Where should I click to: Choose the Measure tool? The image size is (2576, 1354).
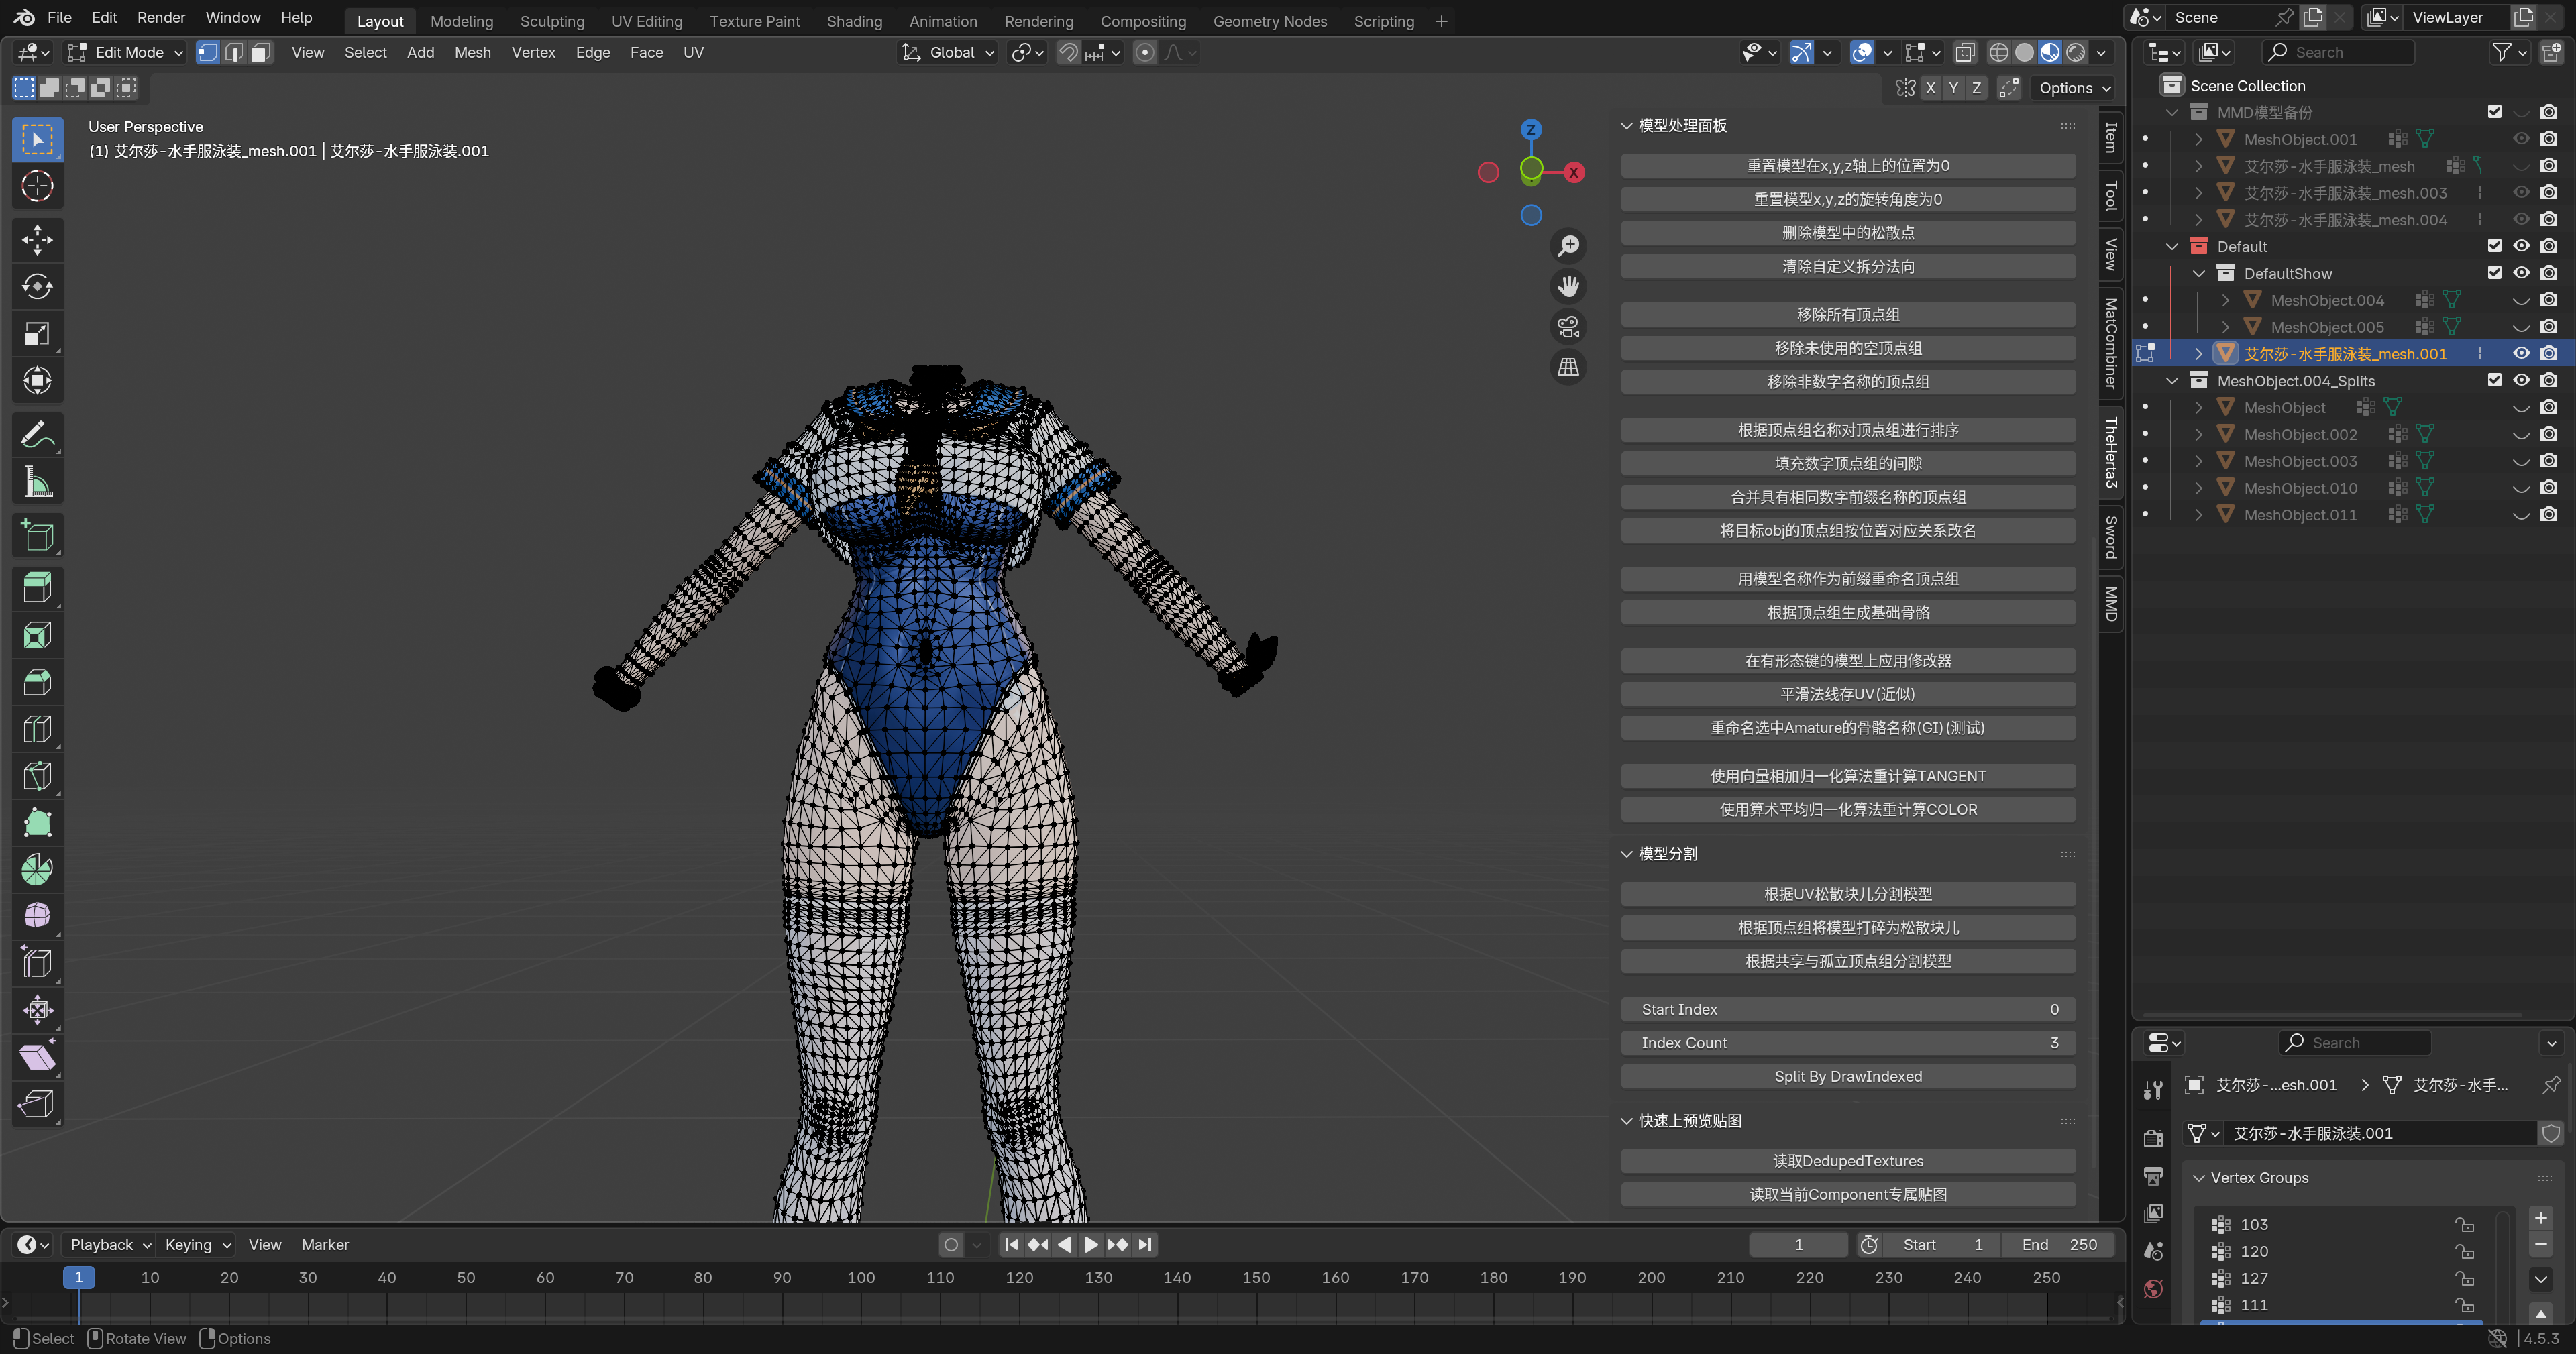pos(37,482)
